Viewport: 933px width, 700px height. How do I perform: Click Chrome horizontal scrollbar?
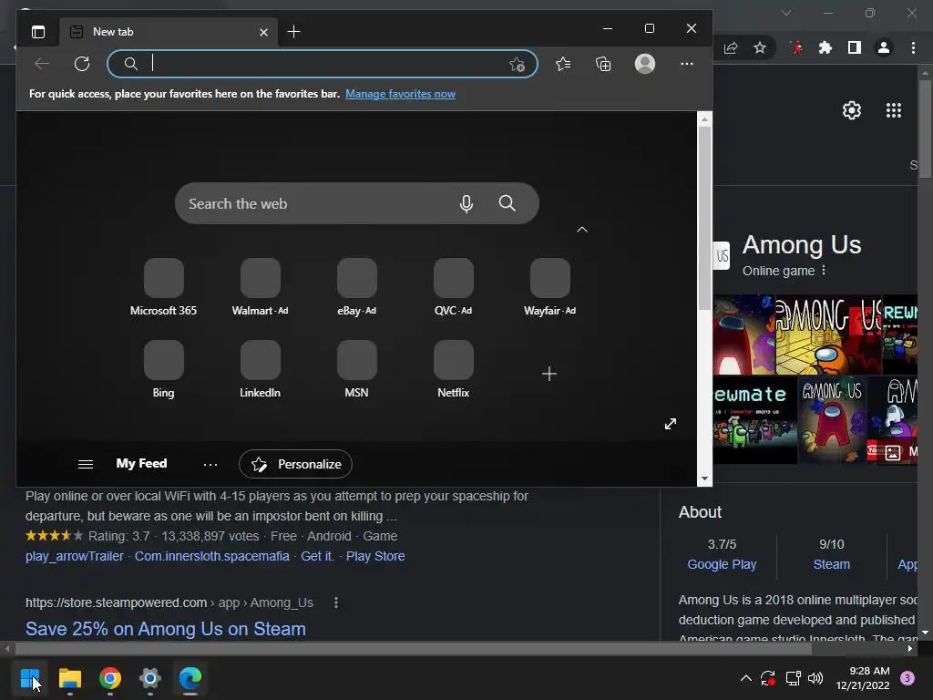[x=414, y=649]
